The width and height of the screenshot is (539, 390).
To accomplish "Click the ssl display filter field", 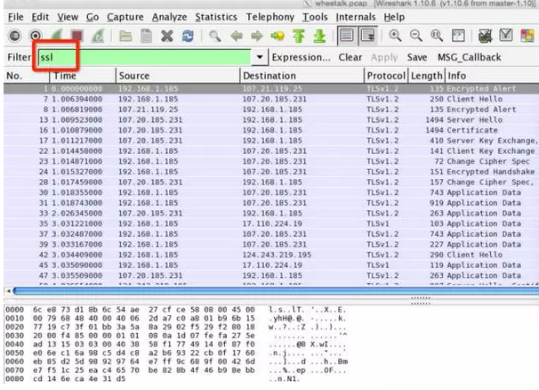I will click(142, 58).
